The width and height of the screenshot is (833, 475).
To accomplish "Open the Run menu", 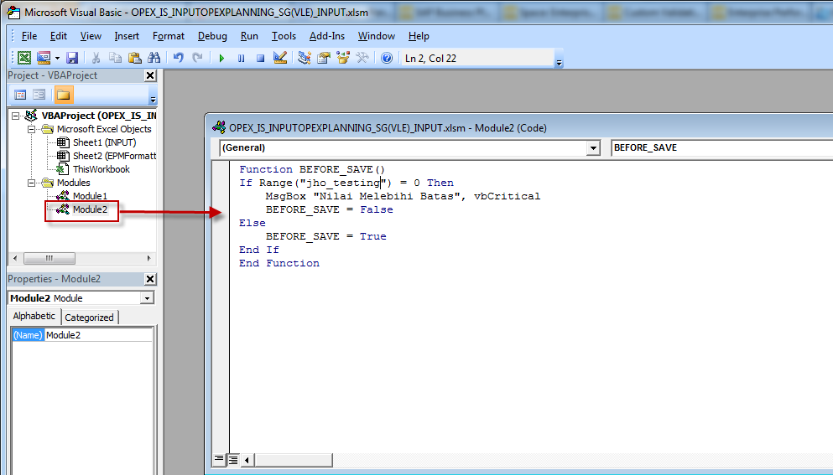I will coord(249,36).
